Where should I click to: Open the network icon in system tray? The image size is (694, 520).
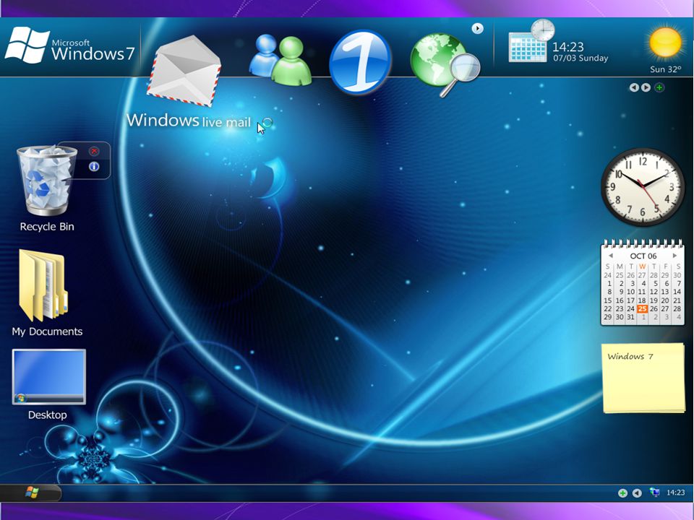click(655, 492)
